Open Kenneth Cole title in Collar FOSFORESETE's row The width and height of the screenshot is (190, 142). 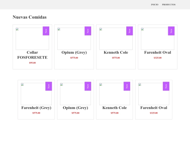[x=116, y=52]
